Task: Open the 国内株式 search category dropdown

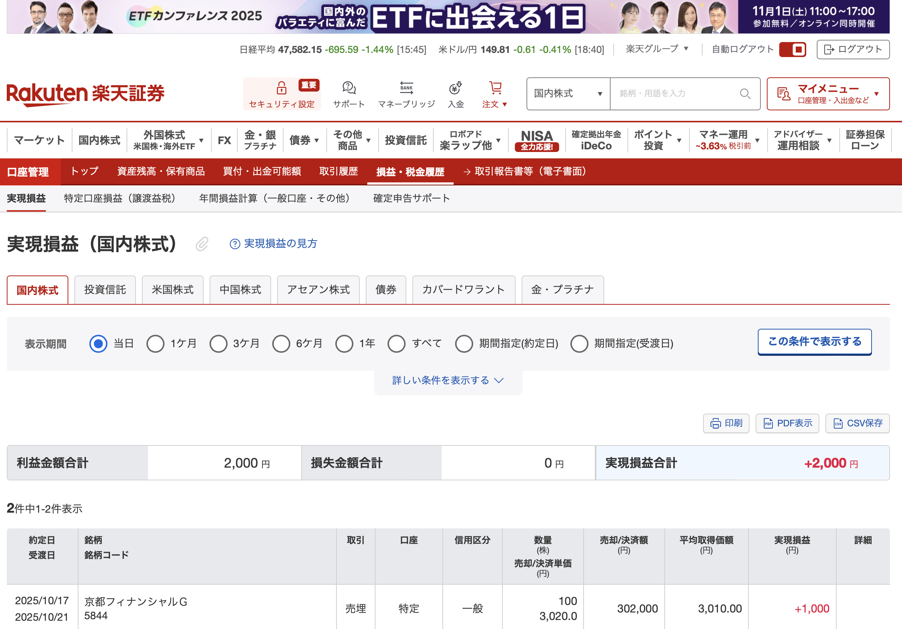Action: click(x=568, y=93)
